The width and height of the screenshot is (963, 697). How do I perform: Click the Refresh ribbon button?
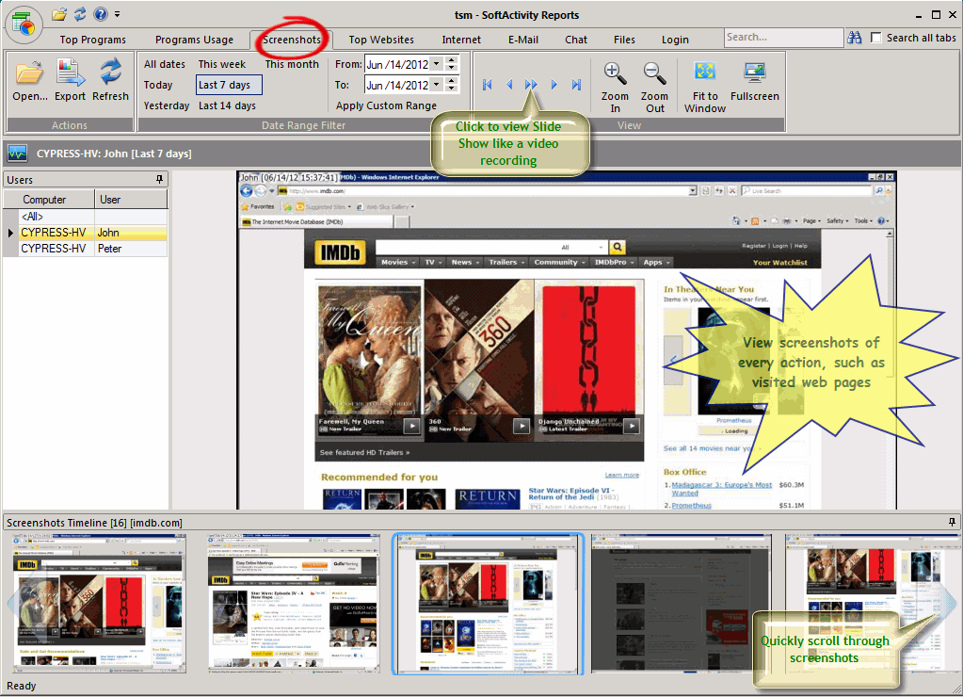pos(110,80)
